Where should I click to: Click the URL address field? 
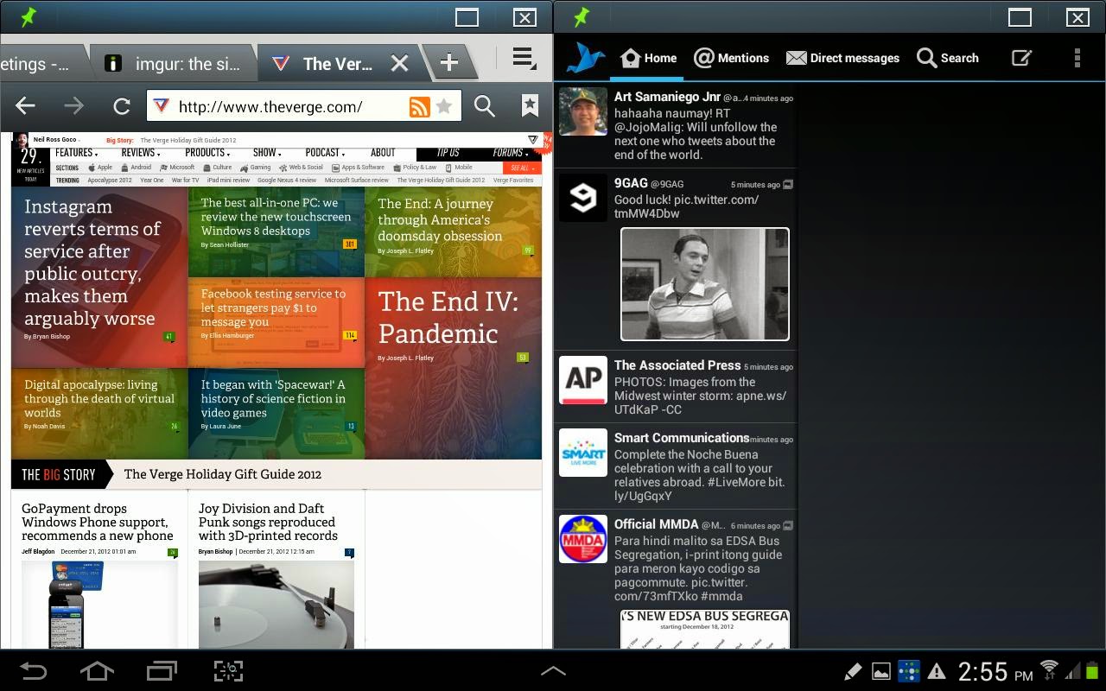pos(303,106)
